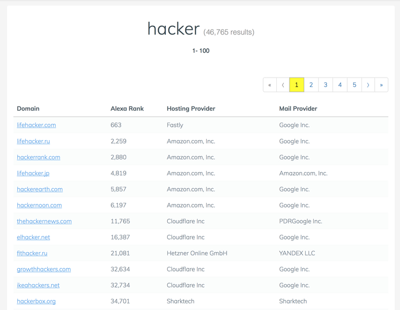This screenshot has height=310, width=400.
Task: Click next page single-arrow icon
Action: coord(368,85)
